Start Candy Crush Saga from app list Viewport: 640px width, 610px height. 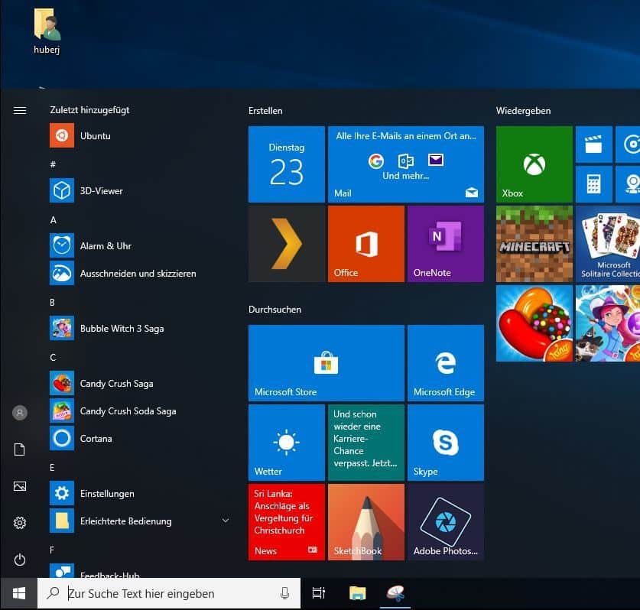pos(138,383)
